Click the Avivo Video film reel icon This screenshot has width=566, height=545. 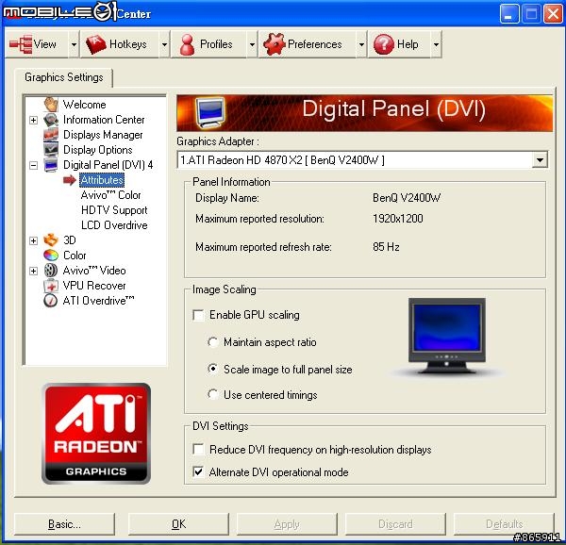pyautogui.click(x=51, y=271)
